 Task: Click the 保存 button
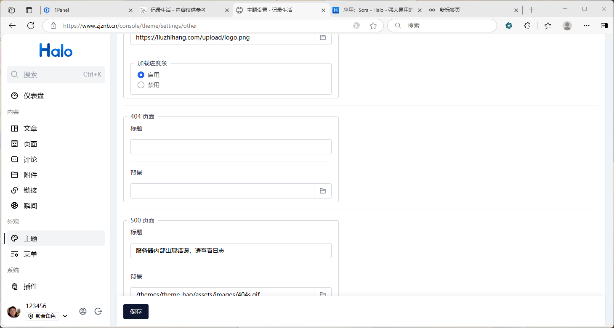136,312
